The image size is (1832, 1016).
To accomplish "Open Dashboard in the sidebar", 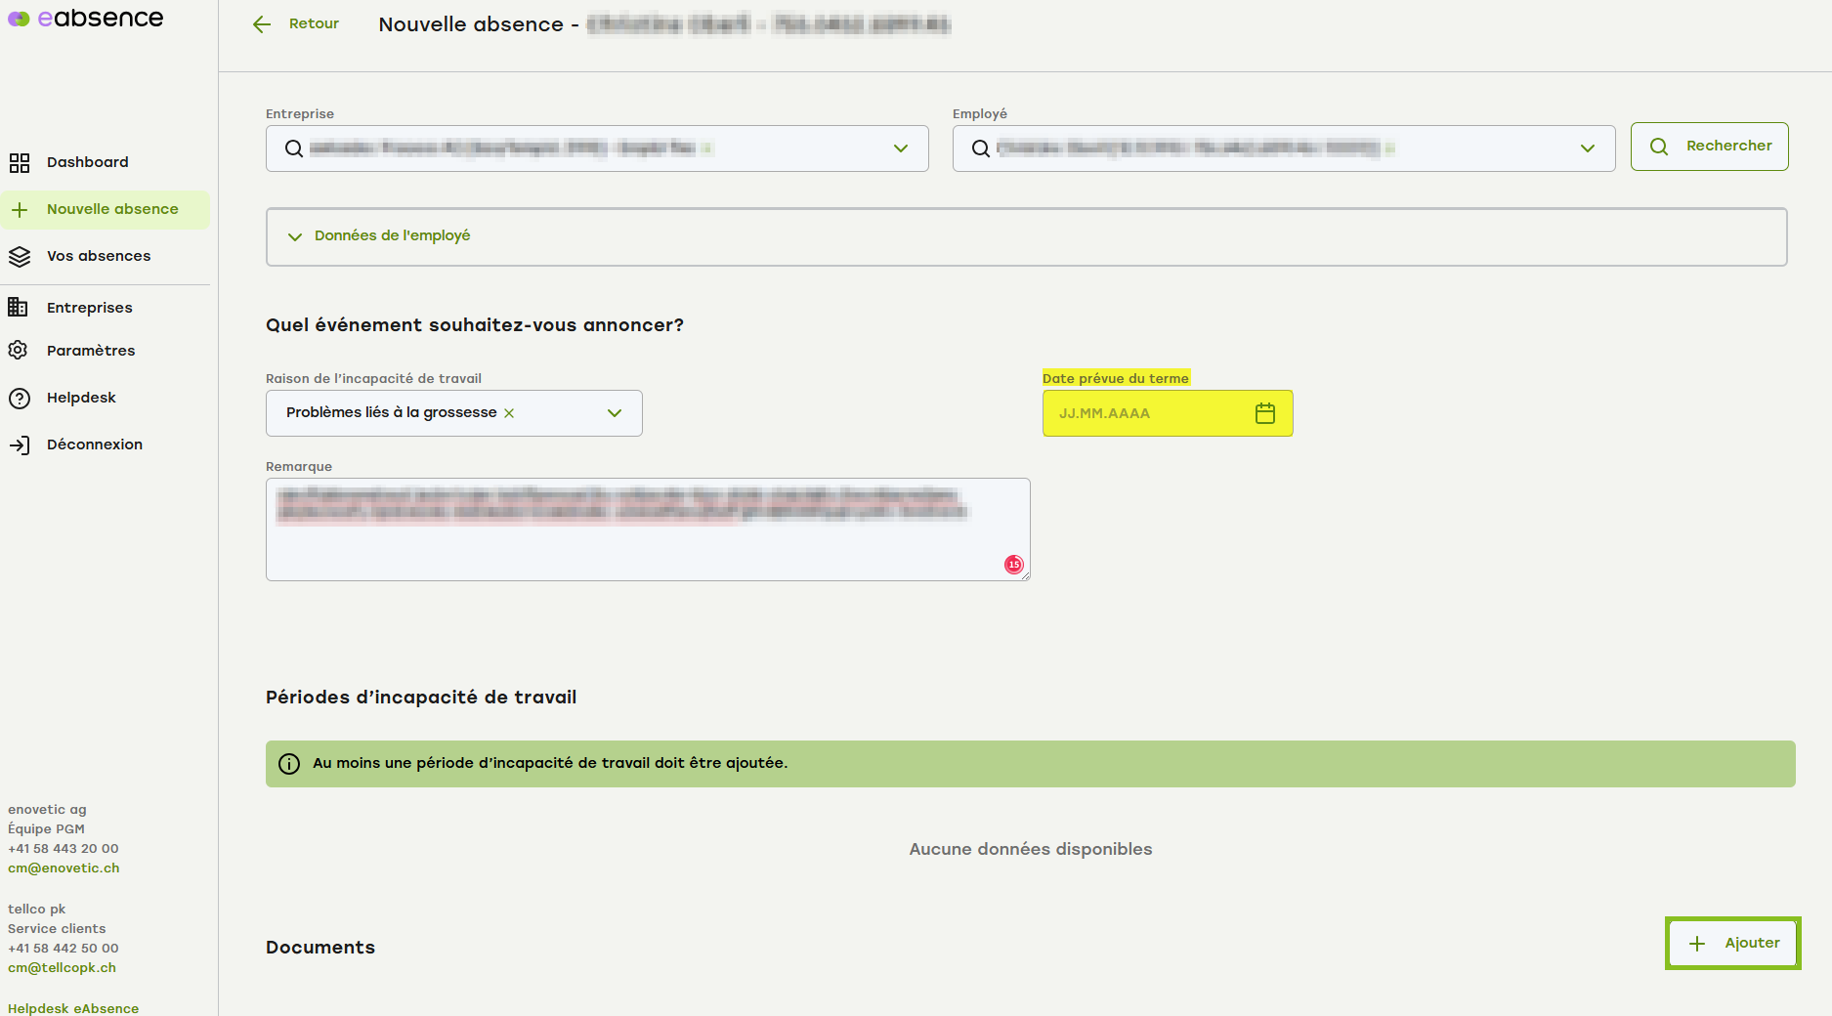I will (x=87, y=162).
